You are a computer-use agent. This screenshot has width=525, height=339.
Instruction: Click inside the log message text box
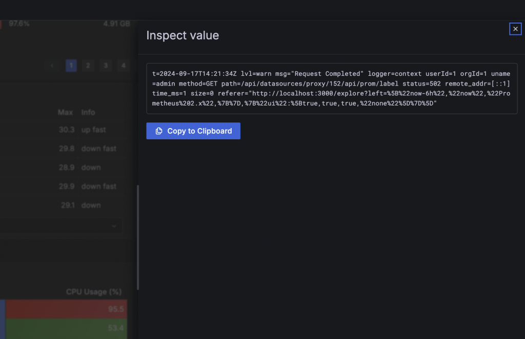[331, 89]
